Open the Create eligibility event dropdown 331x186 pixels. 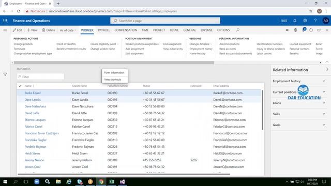pos(104,44)
